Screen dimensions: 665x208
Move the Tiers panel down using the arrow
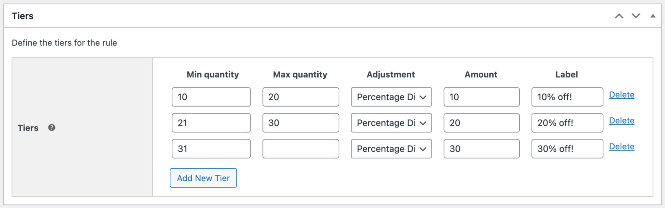(636, 16)
